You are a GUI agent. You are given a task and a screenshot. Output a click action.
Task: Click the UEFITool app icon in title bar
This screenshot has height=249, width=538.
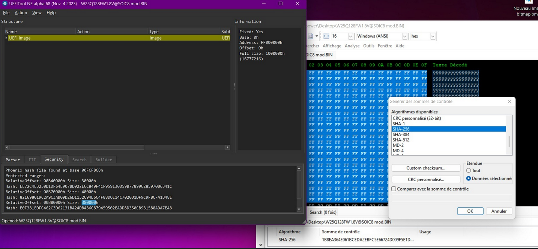[x=5, y=4]
